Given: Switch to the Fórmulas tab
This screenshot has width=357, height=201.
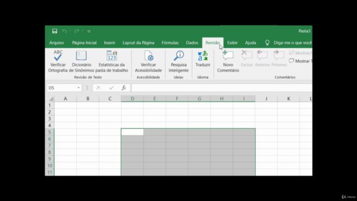Looking at the screenshot, I should click(x=170, y=42).
